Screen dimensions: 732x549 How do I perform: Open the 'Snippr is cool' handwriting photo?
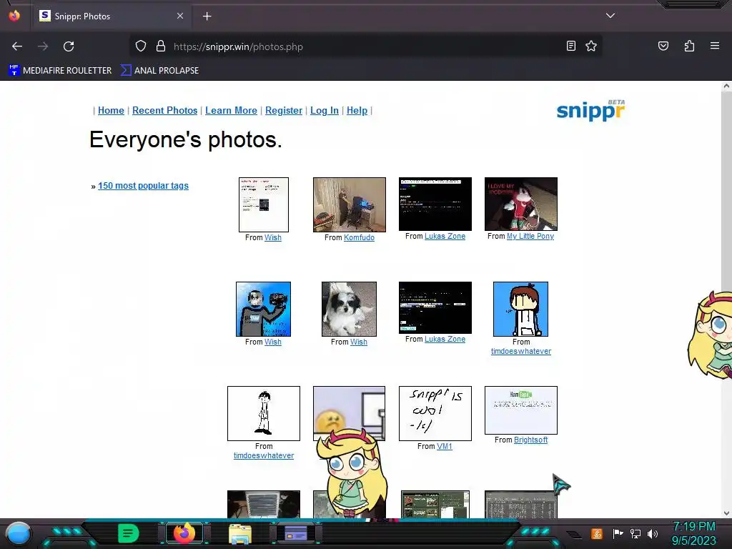pyautogui.click(x=435, y=413)
